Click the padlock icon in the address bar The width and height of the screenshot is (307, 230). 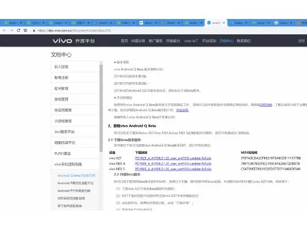pos(34,31)
